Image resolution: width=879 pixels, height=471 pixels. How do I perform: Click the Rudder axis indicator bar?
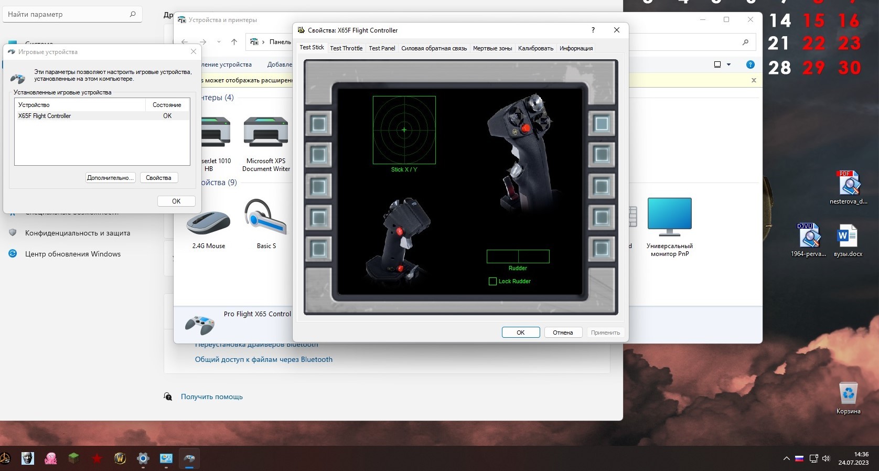coord(518,256)
